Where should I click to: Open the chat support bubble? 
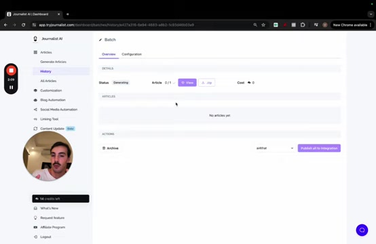(362, 230)
